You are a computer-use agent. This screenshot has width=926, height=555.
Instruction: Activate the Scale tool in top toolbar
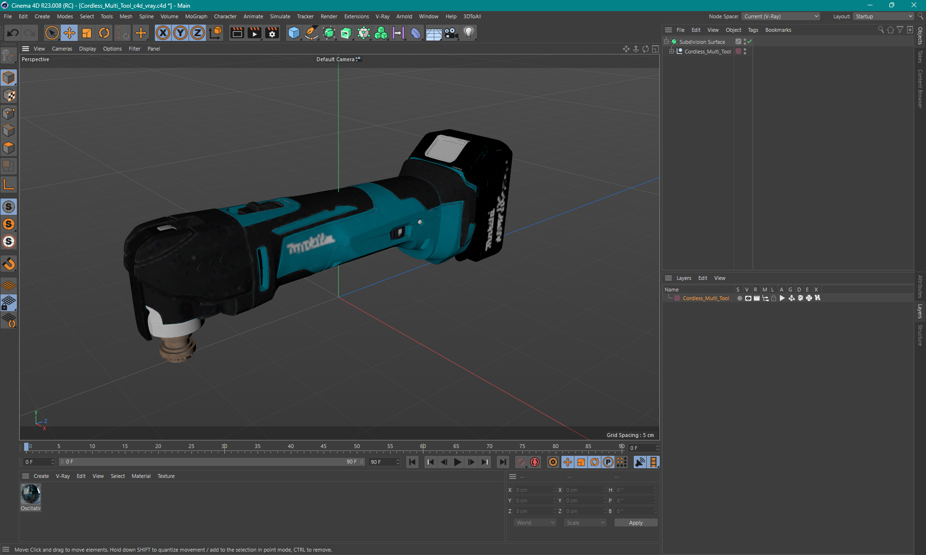(x=87, y=33)
